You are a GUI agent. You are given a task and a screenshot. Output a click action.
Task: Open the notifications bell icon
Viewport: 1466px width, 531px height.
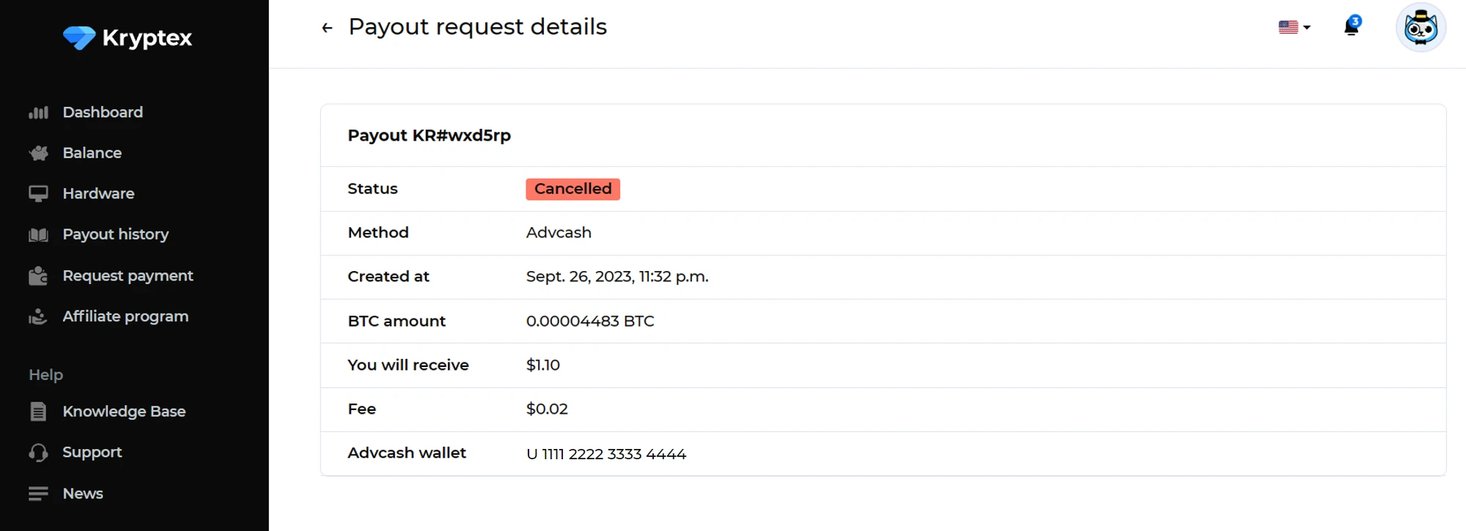click(1351, 27)
